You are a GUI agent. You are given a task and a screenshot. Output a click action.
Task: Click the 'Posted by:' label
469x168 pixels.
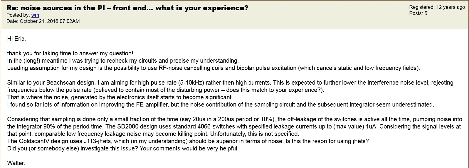pos(18,15)
